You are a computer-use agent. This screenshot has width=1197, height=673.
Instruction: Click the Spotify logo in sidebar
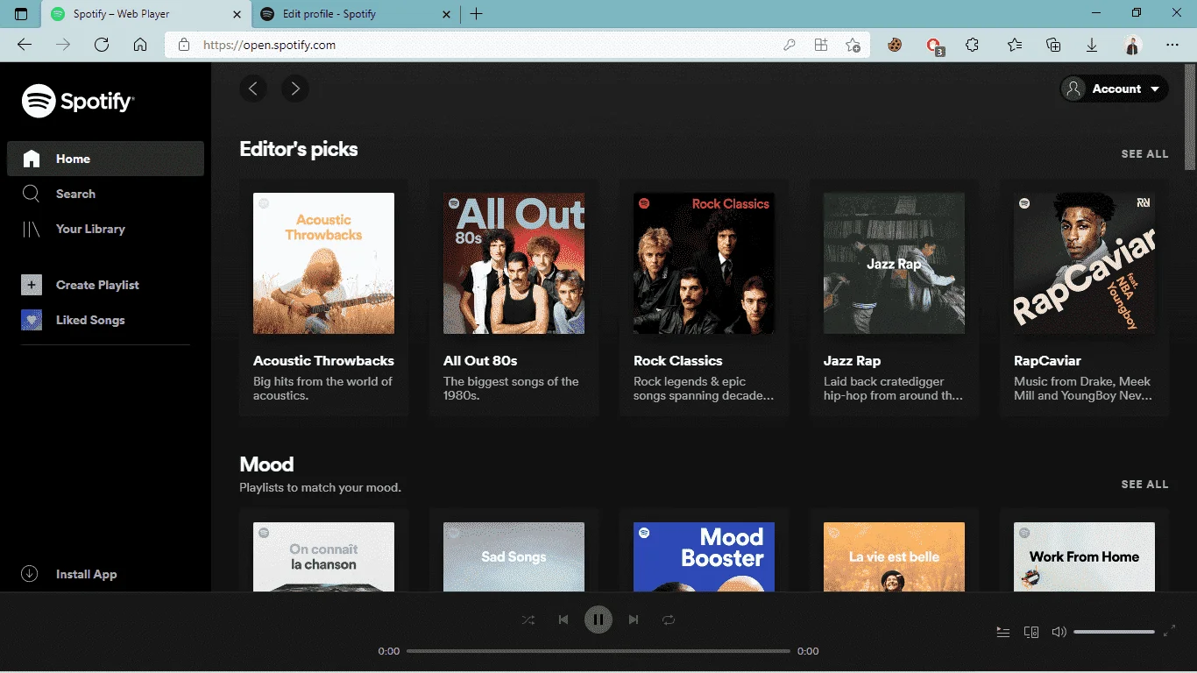(78, 101)
